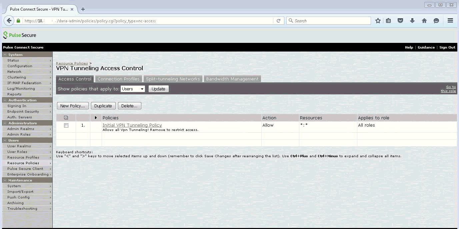Click the New Policy... button
Screen dimensions: 459x229
pyautogui.click(x=72, y=106)
